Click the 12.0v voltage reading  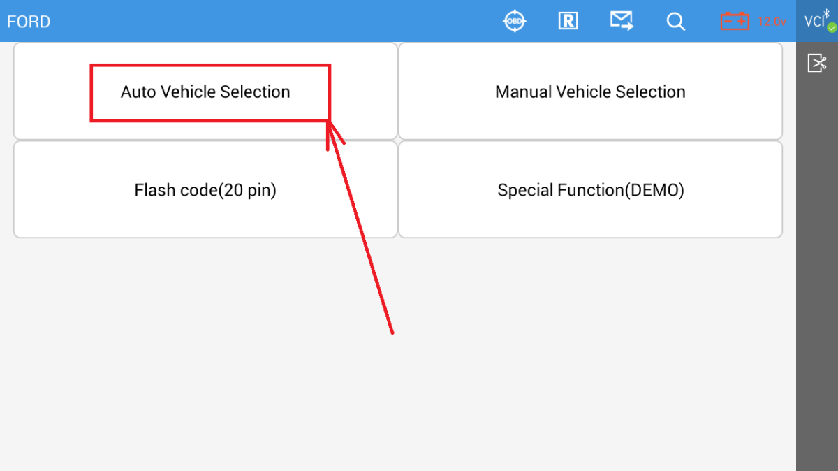(772, 22)
